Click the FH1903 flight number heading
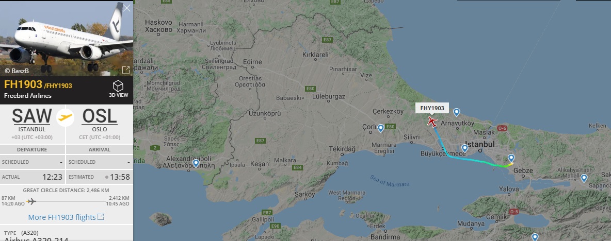The width and height of the screenshot is (611, 241). 23,84
